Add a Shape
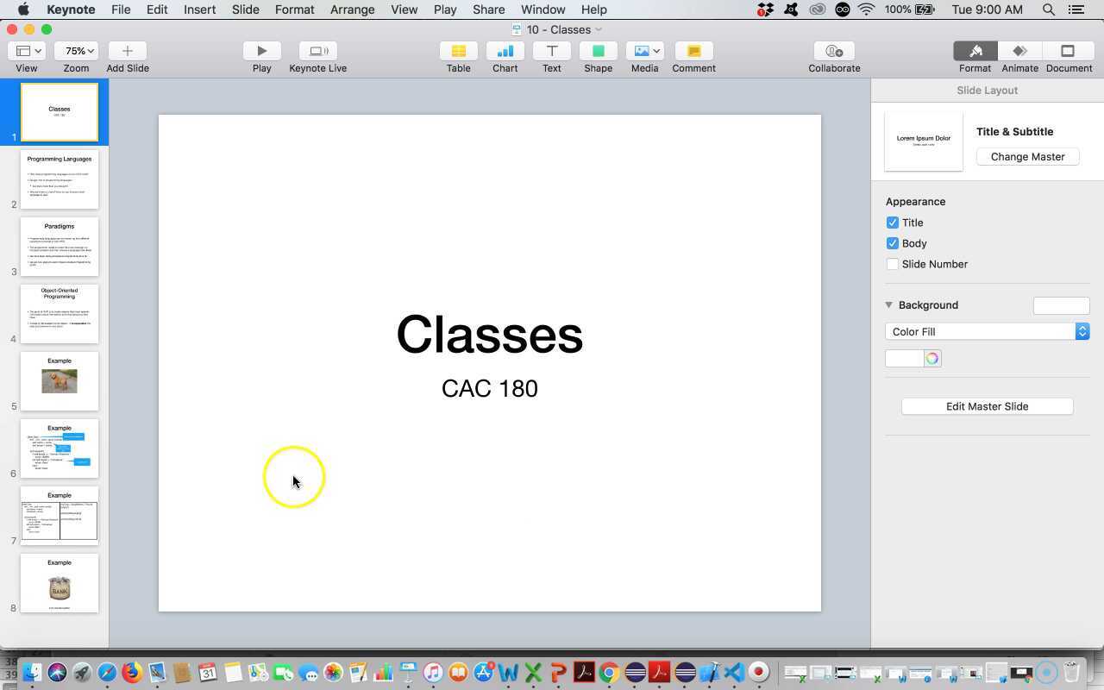The height and width of the screenshot is (690, 1104). click(x=598, y=56)
